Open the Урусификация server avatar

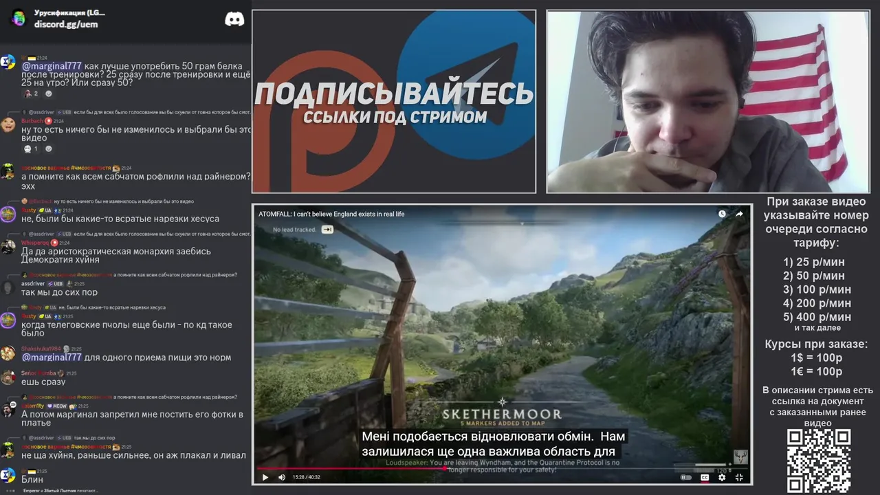(19, 19)
